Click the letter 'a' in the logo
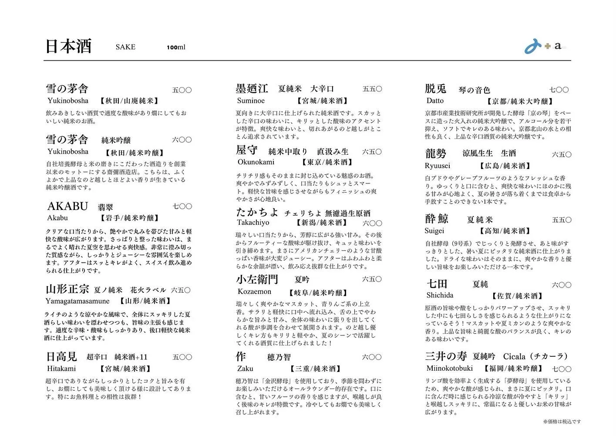Viewport: 616px width, 436px height. pos(557,47)
